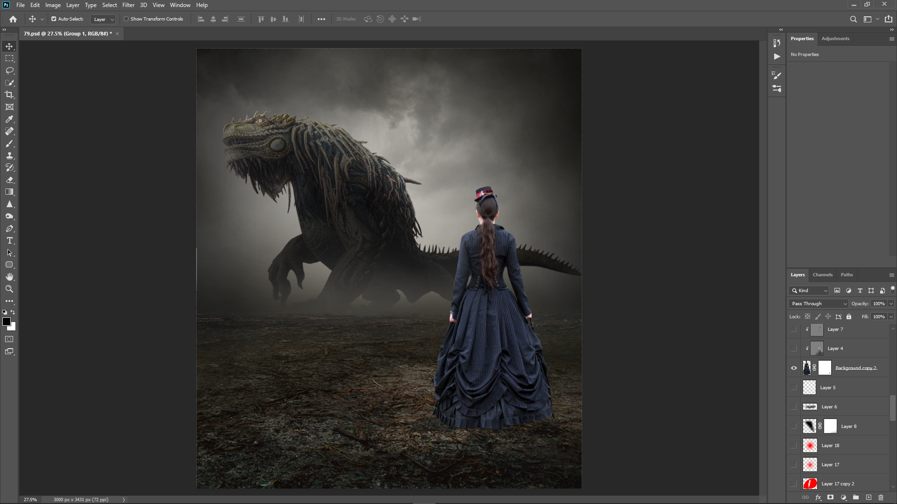Image resolution: width=897 pixels, height=504 pixels.
Task: Select the History Brush tool
Action: pyautogui.click(x=9, y=168)
